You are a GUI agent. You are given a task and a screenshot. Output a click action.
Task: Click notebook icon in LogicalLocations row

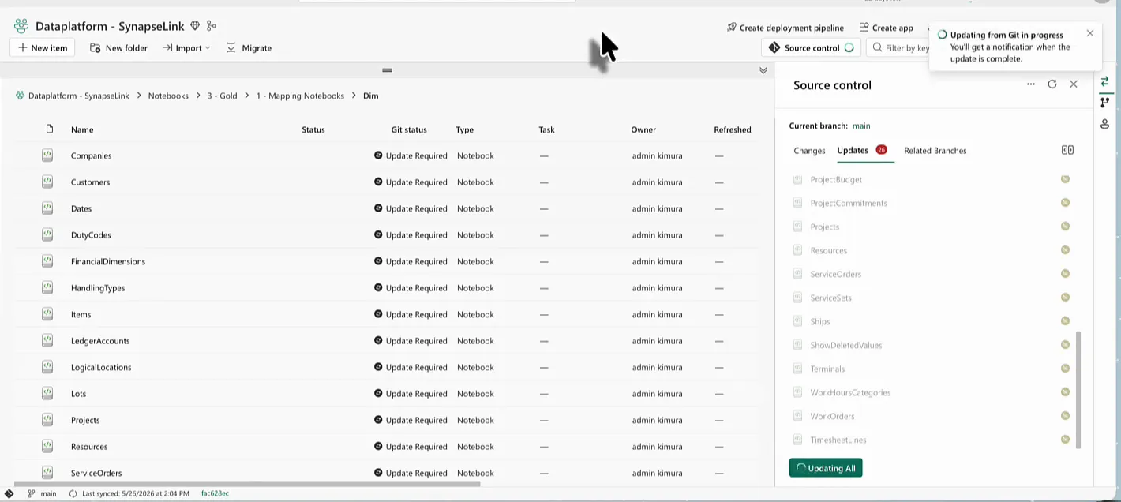47,367
